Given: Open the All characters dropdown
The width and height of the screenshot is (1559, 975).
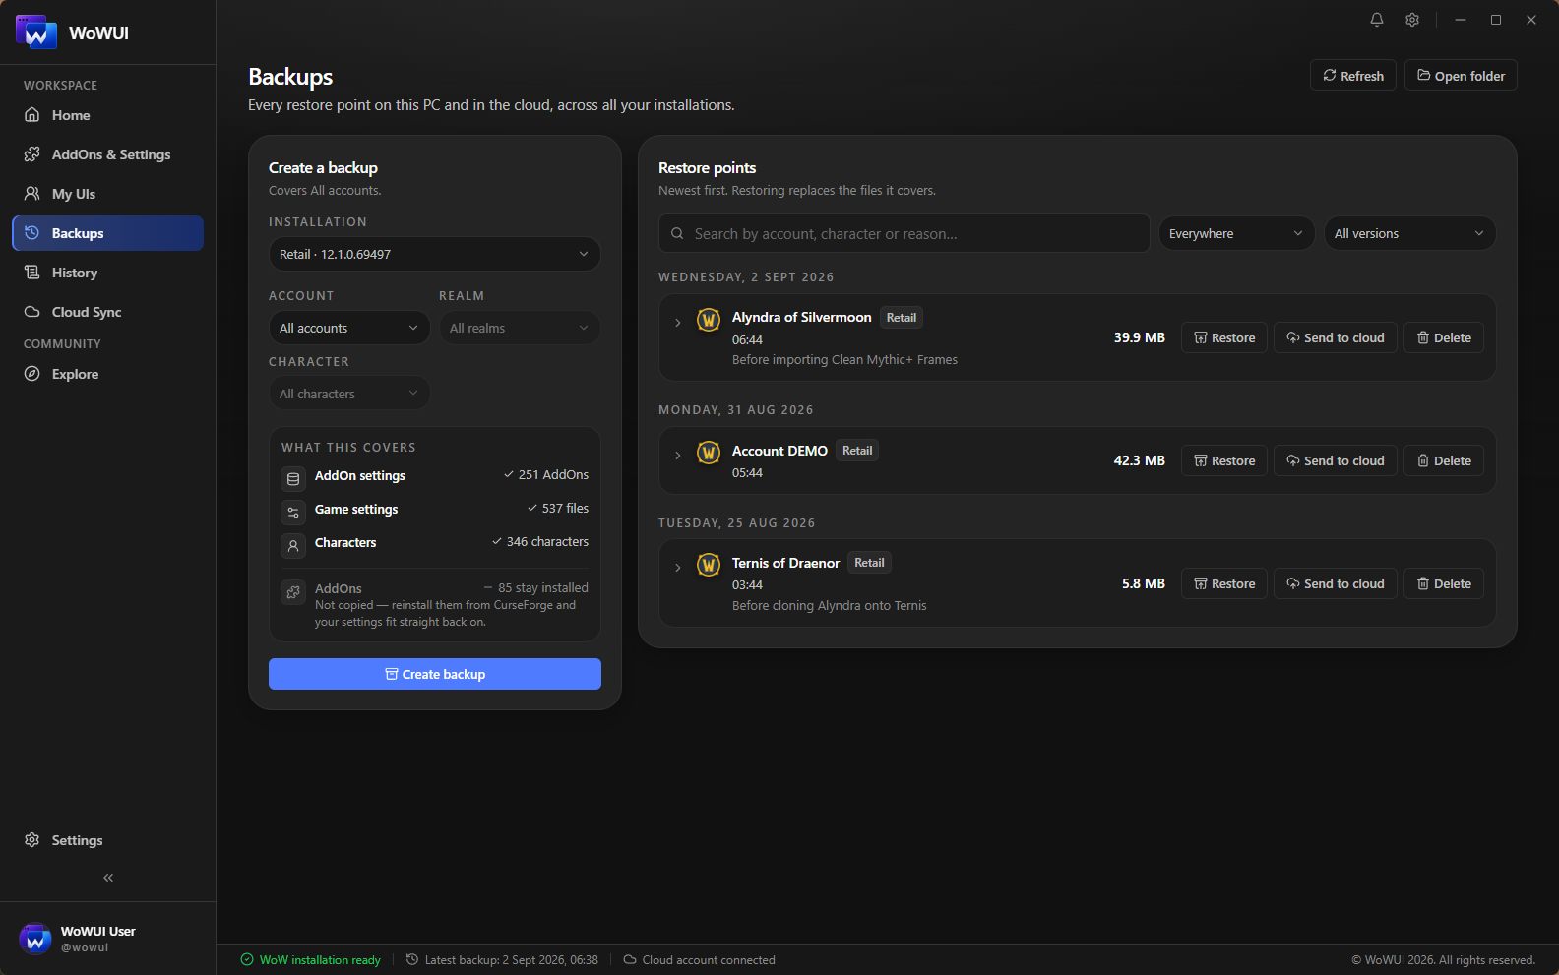Looking at the screenshot, I should [349, 394].
